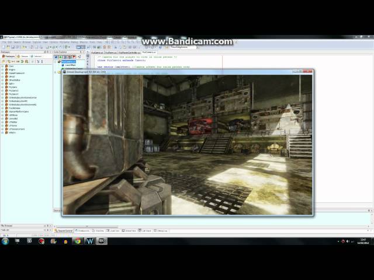
Task: Open the Search menu
Action: click(x=18, y=42)
